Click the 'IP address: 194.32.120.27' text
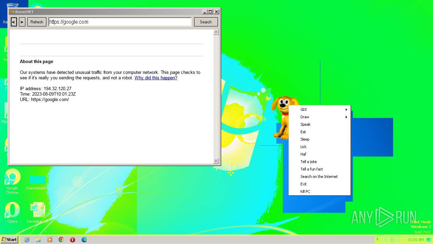433x244 pixels. coord(46,89)
